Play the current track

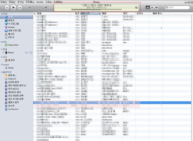[13, 7]
